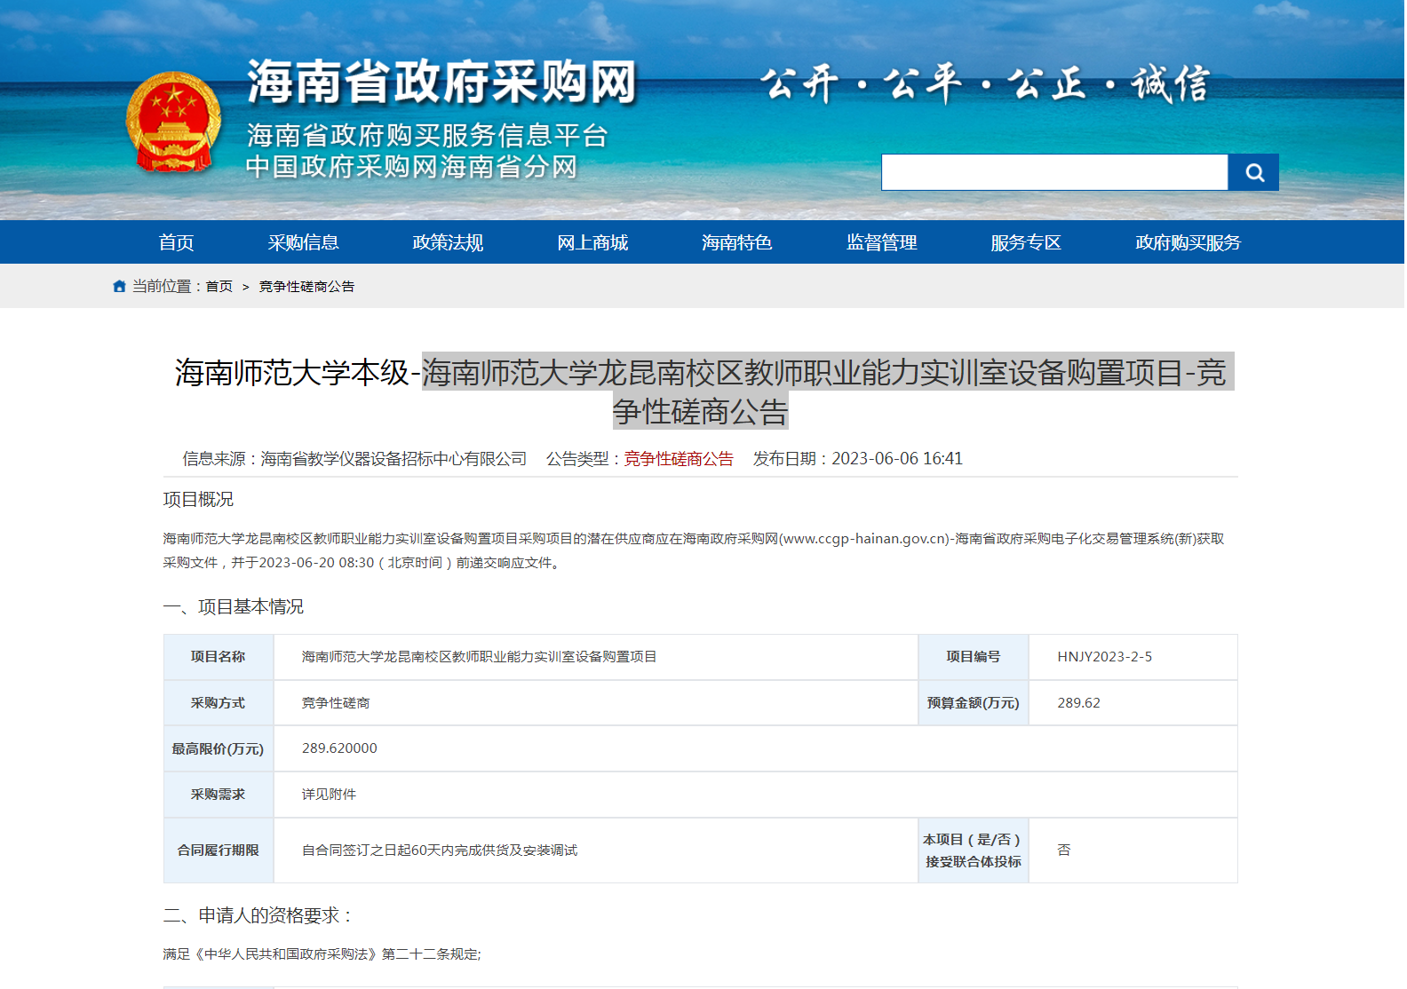The image size is (1407, 989).
Task: Focus the search input field in the header
Action: 1054,172
